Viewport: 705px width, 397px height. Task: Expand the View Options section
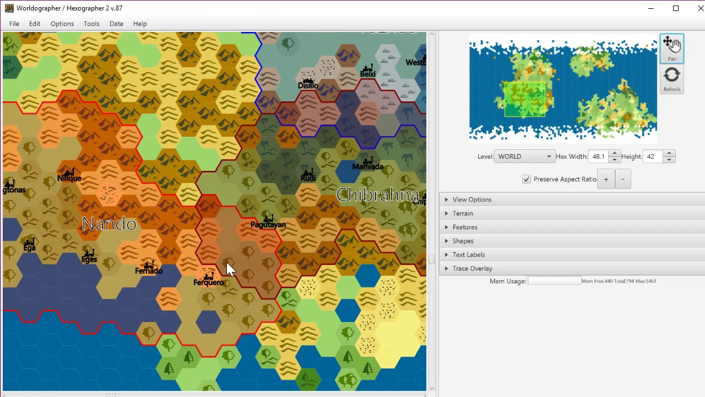click(x=572, y=200)
